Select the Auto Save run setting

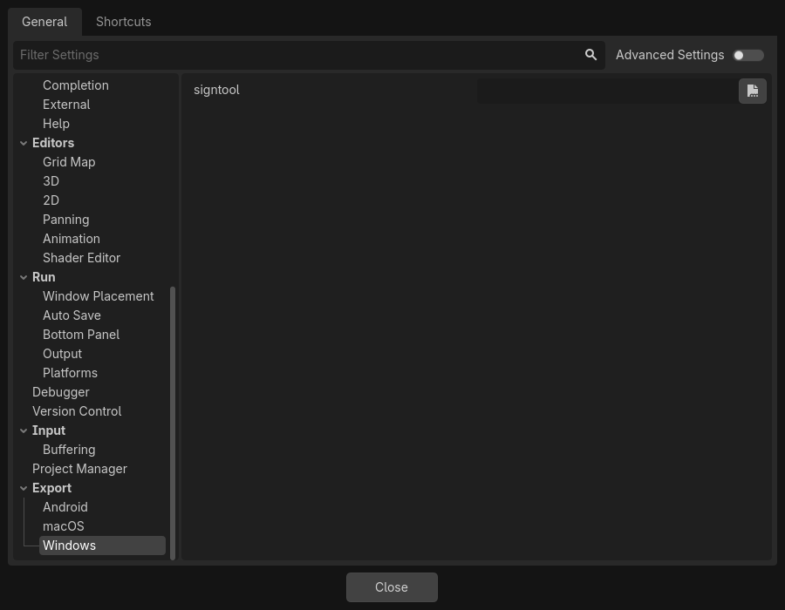point(72,315)
